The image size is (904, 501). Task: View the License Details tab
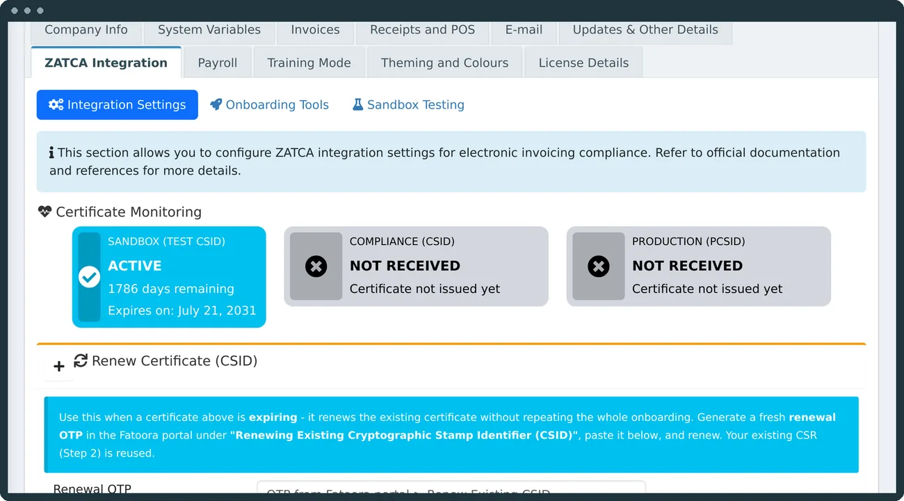click(x=583, y=63)
